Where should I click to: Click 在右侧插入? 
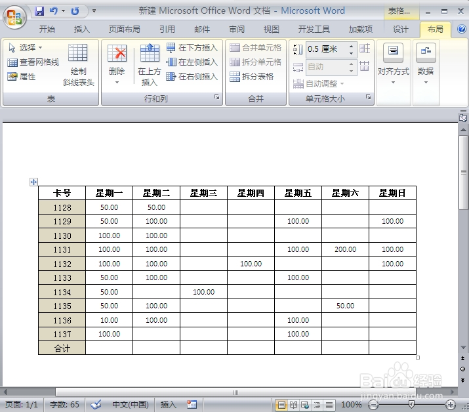click(192, 77)
